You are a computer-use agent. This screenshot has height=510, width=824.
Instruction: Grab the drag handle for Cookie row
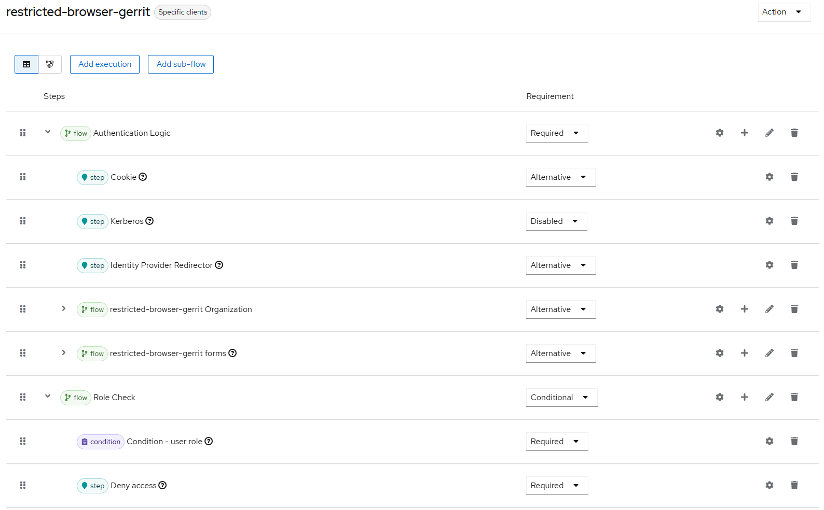[x=23, y=177]
